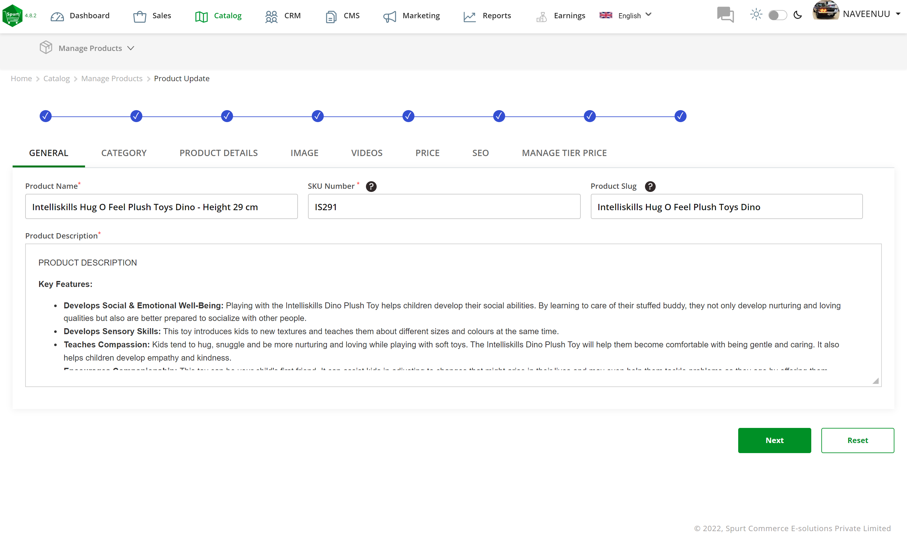This screenshot has width=907, height=550.
Task: Switch to the MANAGE TIER PRICE tab
Action: [564, 153]
